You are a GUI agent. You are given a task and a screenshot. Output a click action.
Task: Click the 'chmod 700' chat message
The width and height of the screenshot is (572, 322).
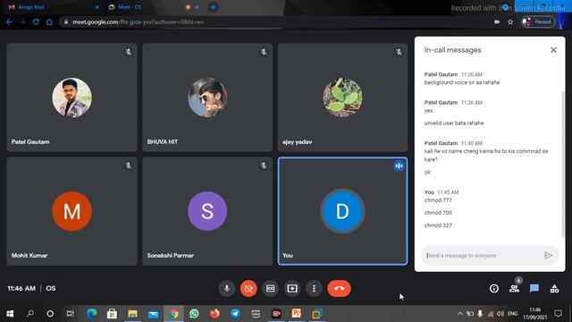pos(438,213)
